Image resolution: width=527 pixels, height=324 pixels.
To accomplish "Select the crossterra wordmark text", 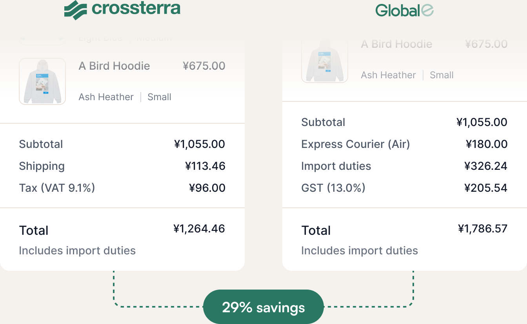I will [x=136, y=8].
